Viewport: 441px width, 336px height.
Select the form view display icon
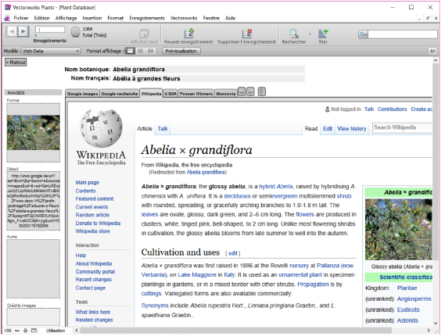[130, 51]
